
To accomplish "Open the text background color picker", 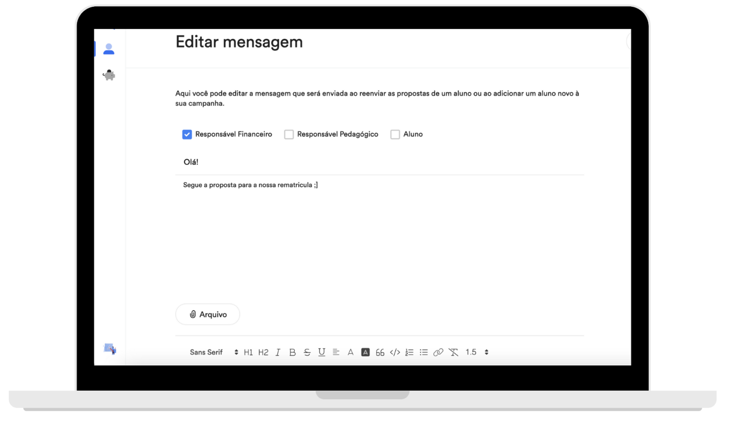I will point(365,352).
